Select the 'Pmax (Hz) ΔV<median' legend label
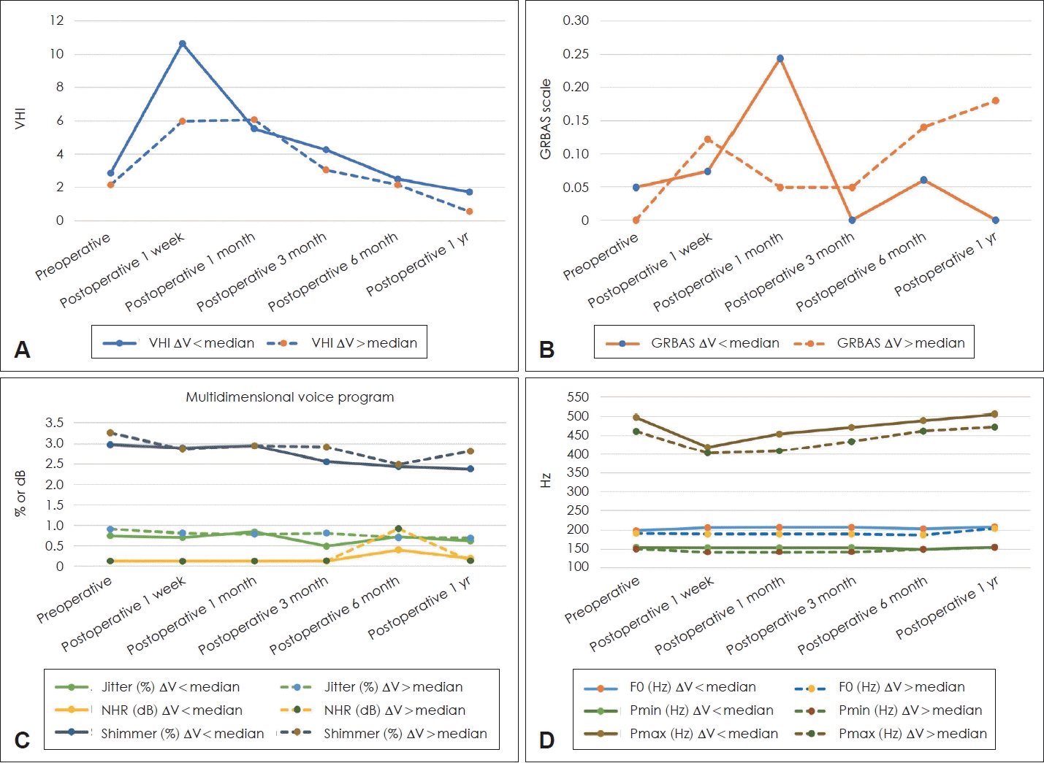The width and height of the screenshot is (1044, 763). coord(704,733)
